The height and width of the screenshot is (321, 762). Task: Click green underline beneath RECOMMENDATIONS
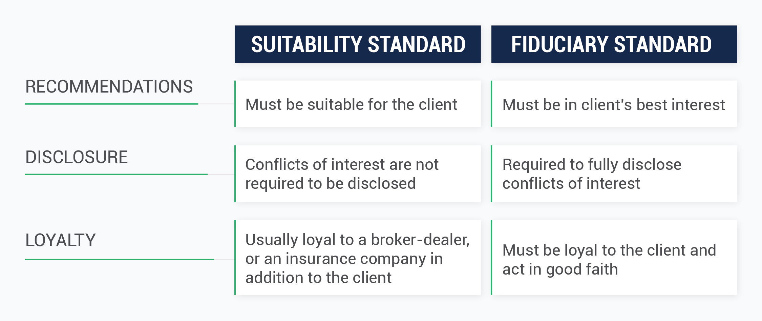[111, 104]
